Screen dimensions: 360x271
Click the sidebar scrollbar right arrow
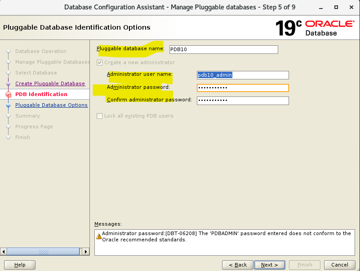(x=86, y=252)
